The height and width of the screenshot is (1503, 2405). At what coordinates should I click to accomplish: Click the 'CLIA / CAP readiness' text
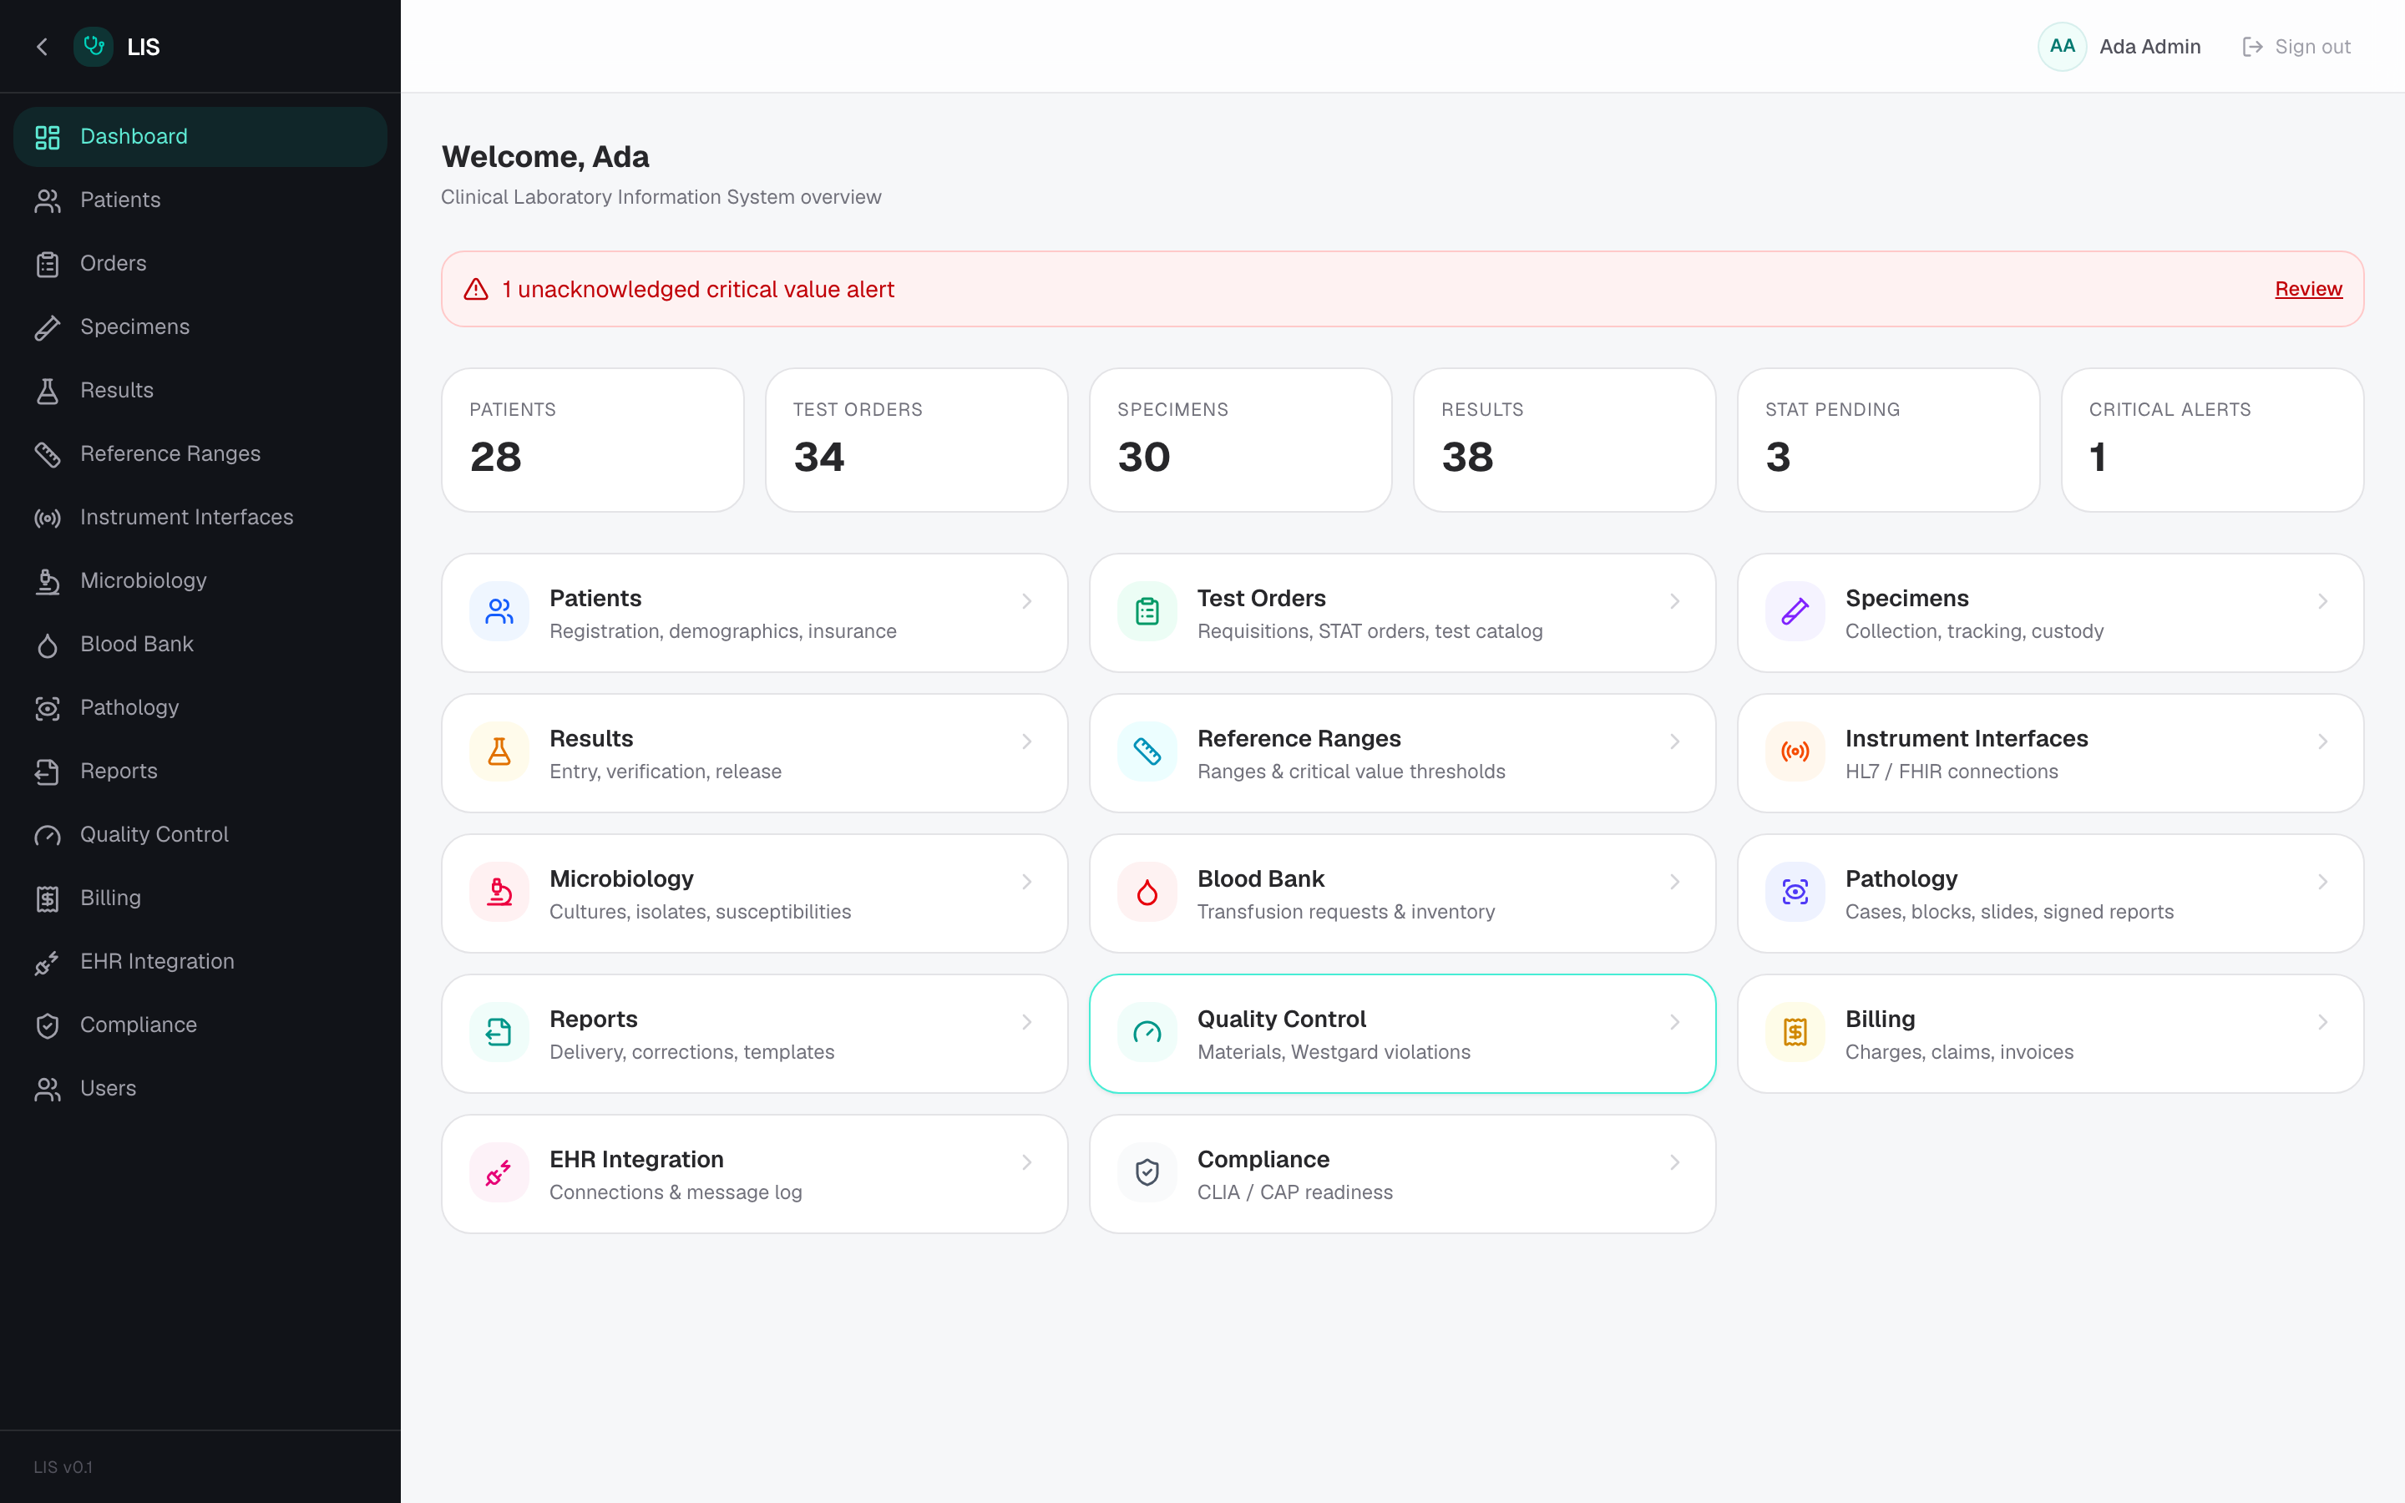click(1294, 1192)
